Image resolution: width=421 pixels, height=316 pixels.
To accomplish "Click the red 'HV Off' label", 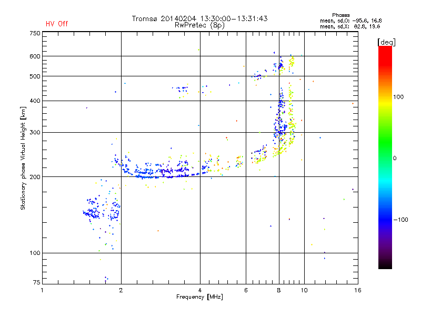I will point(57,24).
